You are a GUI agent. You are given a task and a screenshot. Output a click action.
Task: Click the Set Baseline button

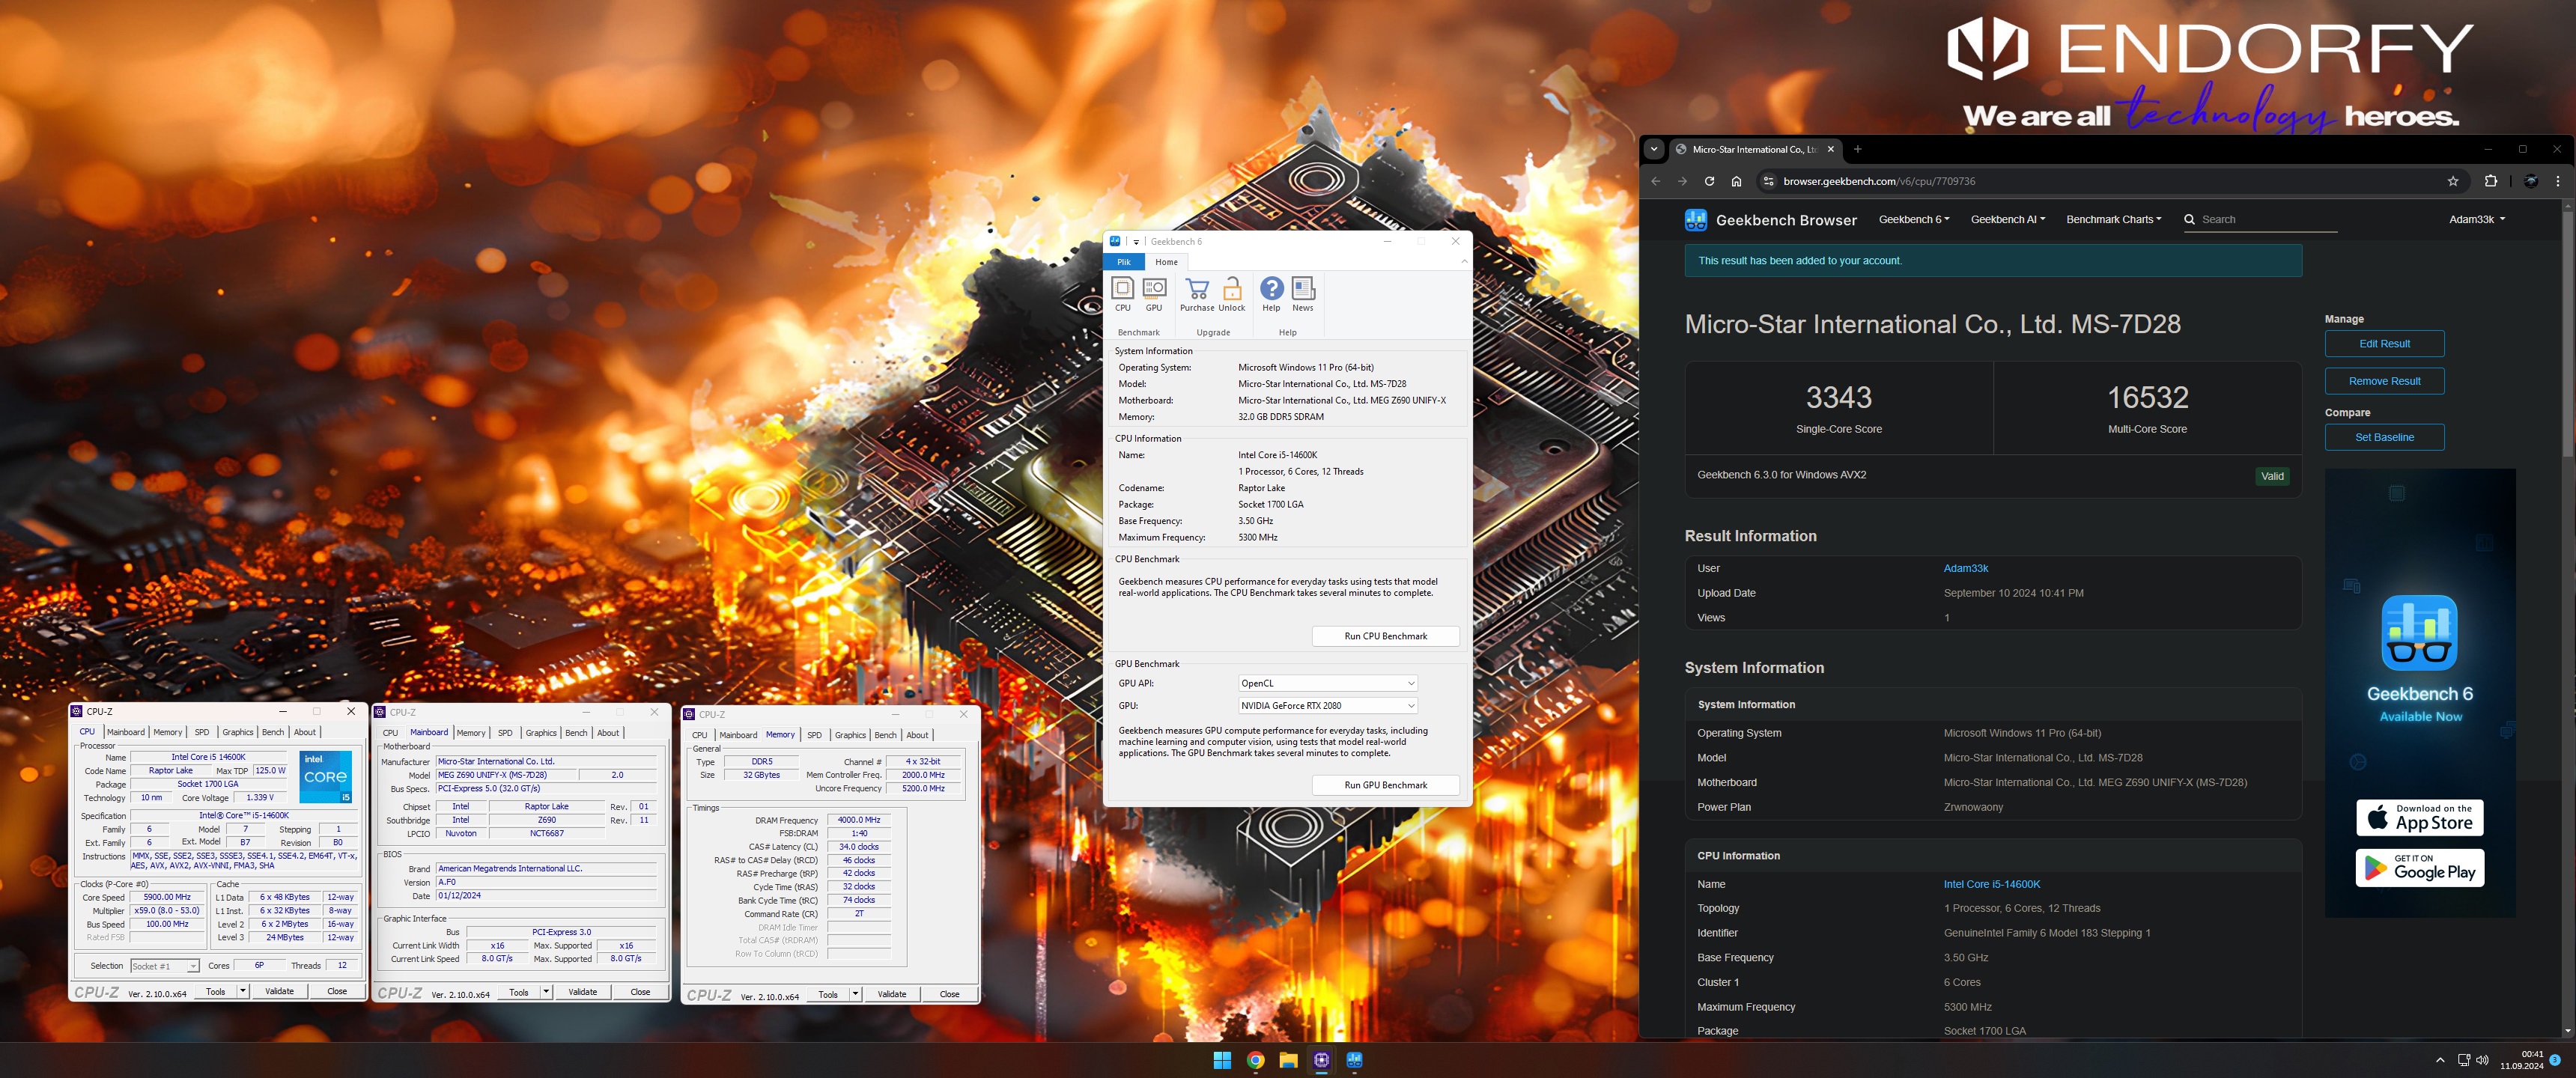click(2384, 437)
